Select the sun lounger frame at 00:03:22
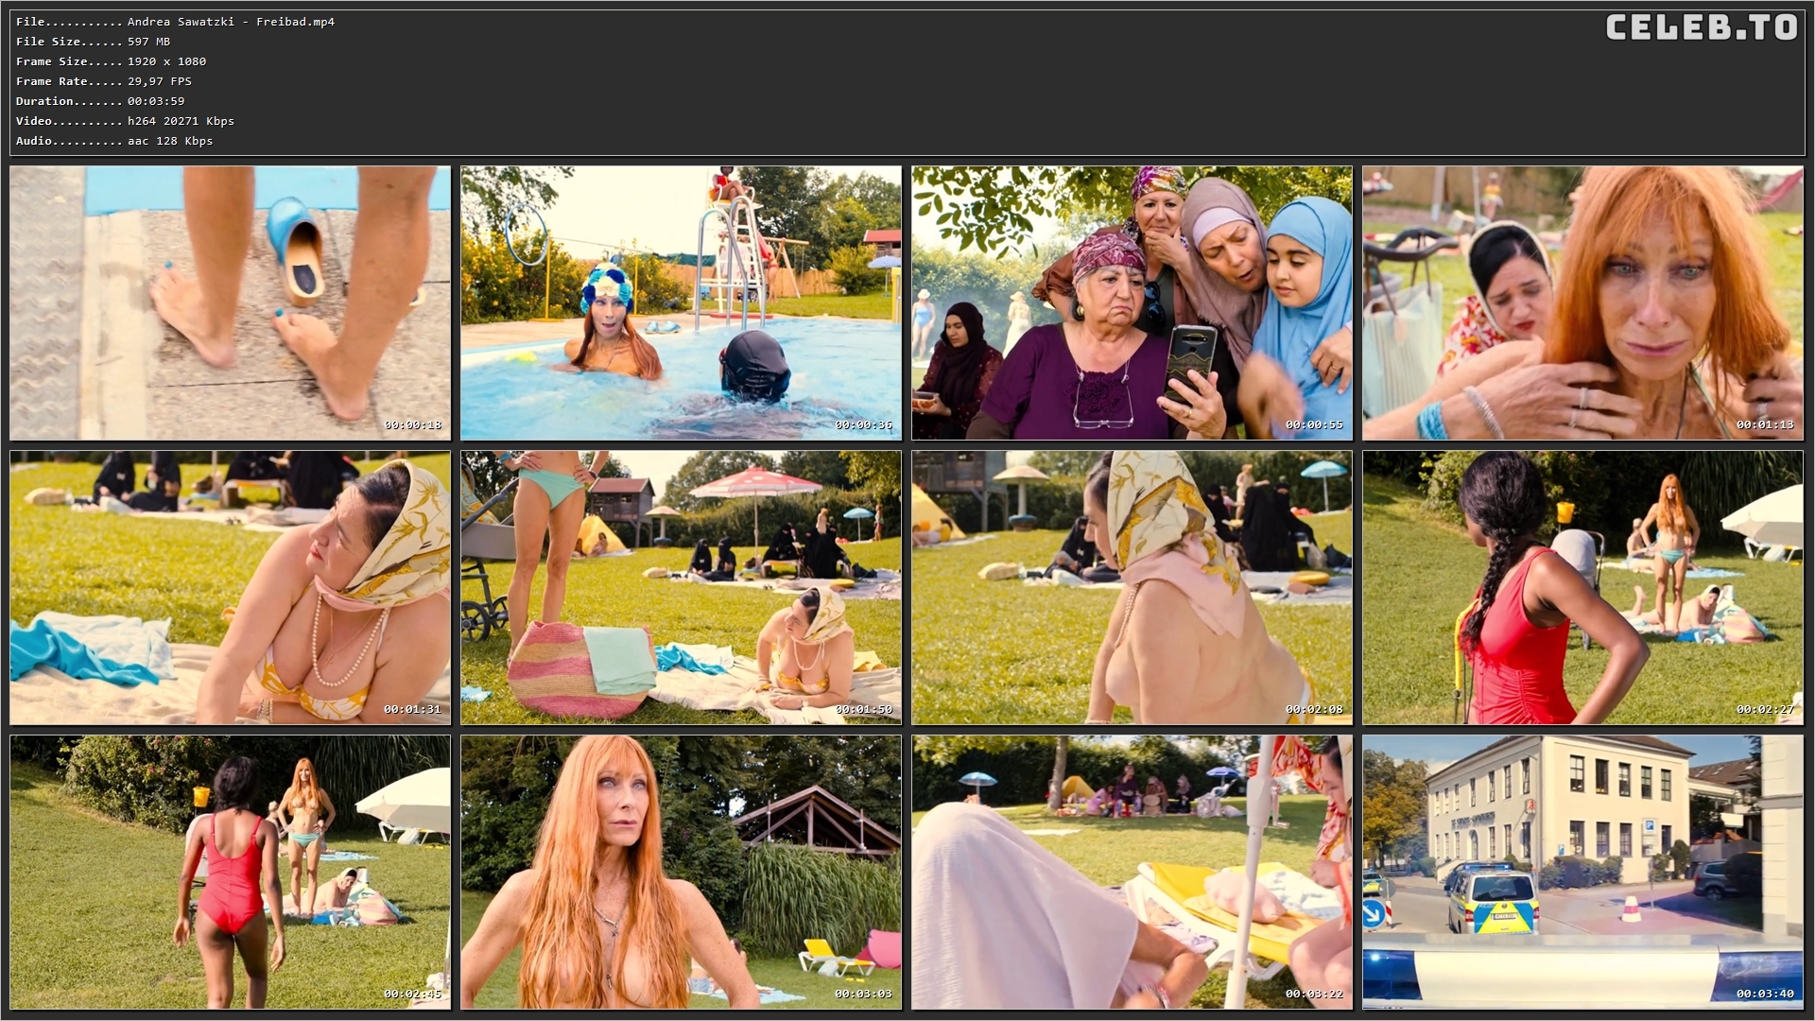This screenshot has height=1021, width=1815. [1132, 872]
